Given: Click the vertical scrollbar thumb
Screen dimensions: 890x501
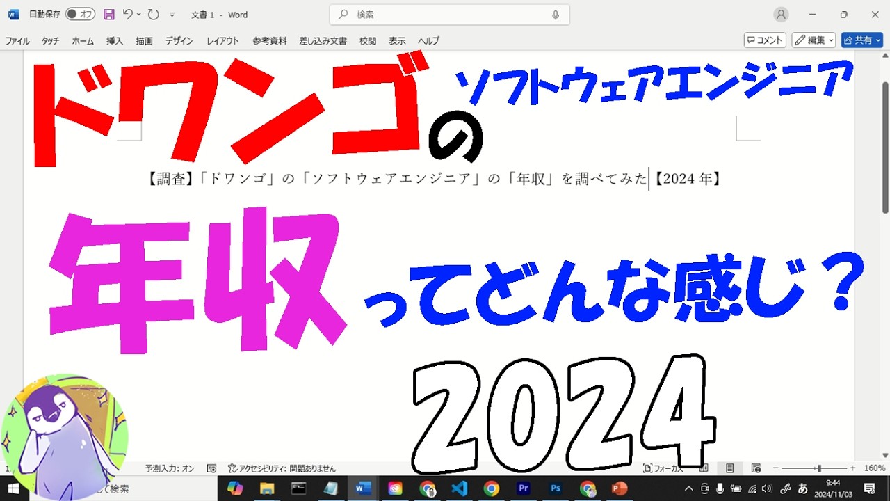Looking at the screenshot, I should [x=885, y=146].
